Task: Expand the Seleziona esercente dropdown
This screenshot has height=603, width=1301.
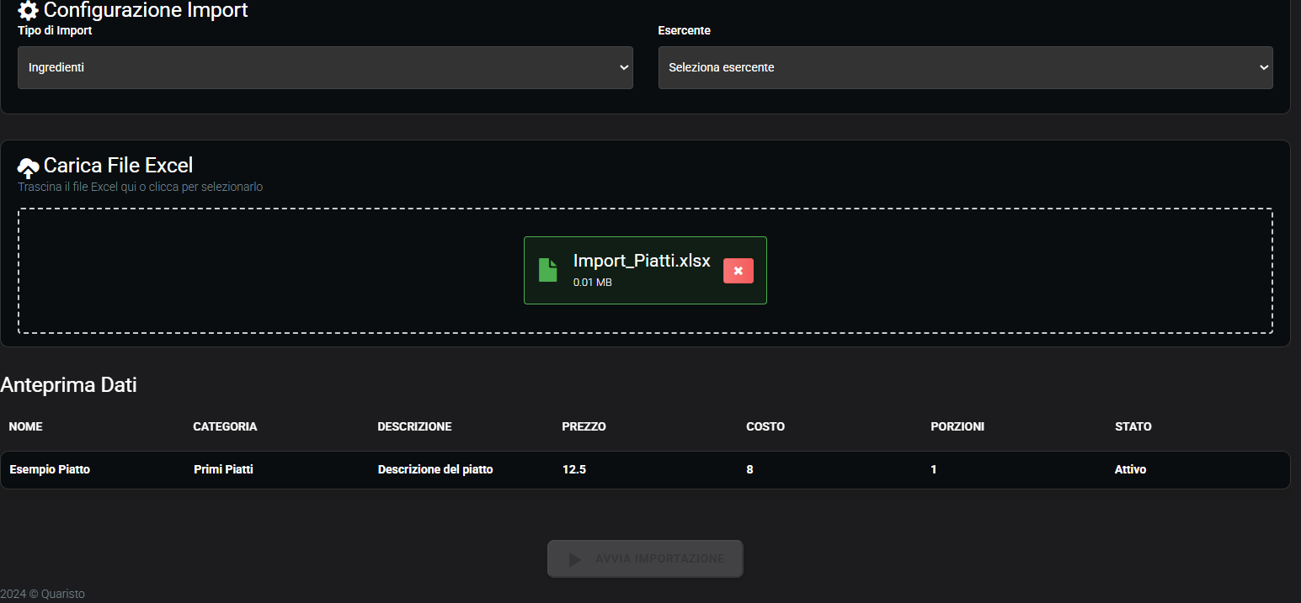Action: pyautogui.click(x=965, y=67)
